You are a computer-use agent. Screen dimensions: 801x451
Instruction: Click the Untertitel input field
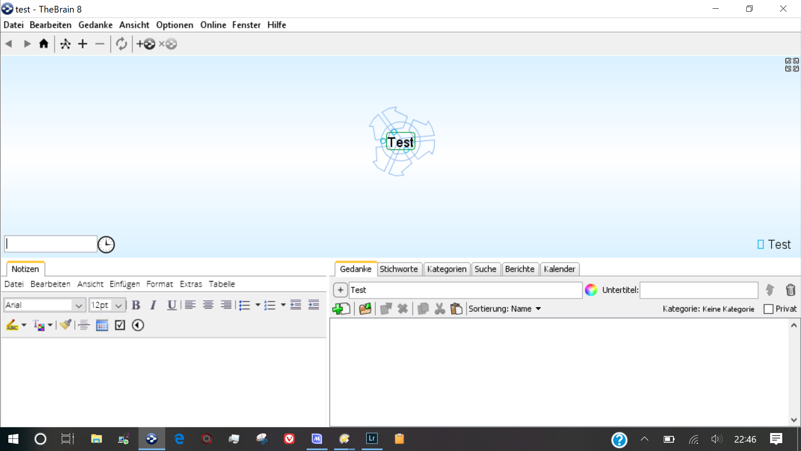(698, 290)
